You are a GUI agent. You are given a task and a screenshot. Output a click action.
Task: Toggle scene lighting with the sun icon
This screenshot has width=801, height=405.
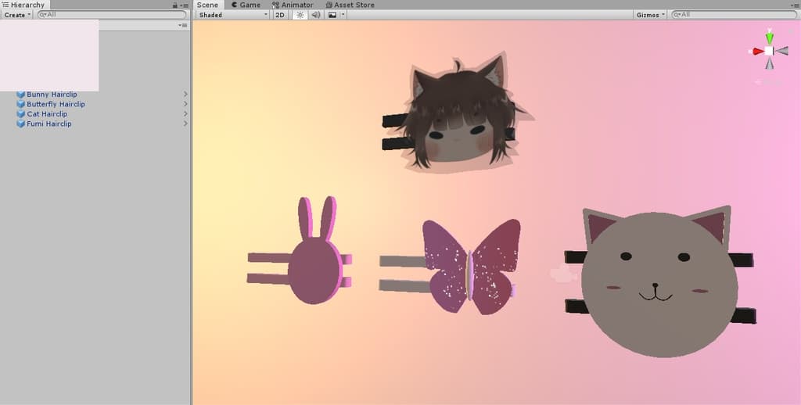[300, 15]
